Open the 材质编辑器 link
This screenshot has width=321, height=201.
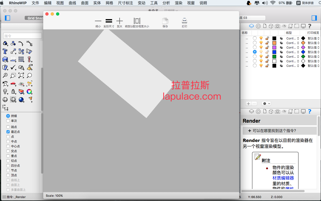tap(283, 178)
